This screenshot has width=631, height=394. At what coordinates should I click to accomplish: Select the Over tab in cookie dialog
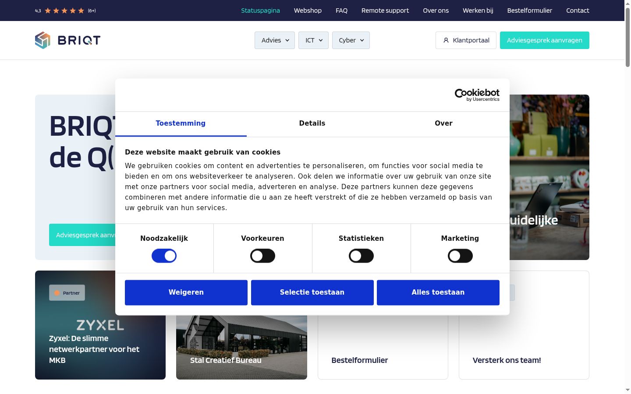click(443, 123)
